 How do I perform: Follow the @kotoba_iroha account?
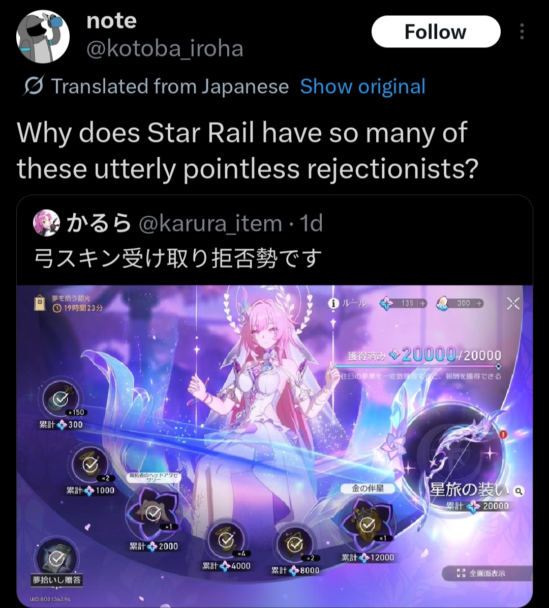click(436, 32)
